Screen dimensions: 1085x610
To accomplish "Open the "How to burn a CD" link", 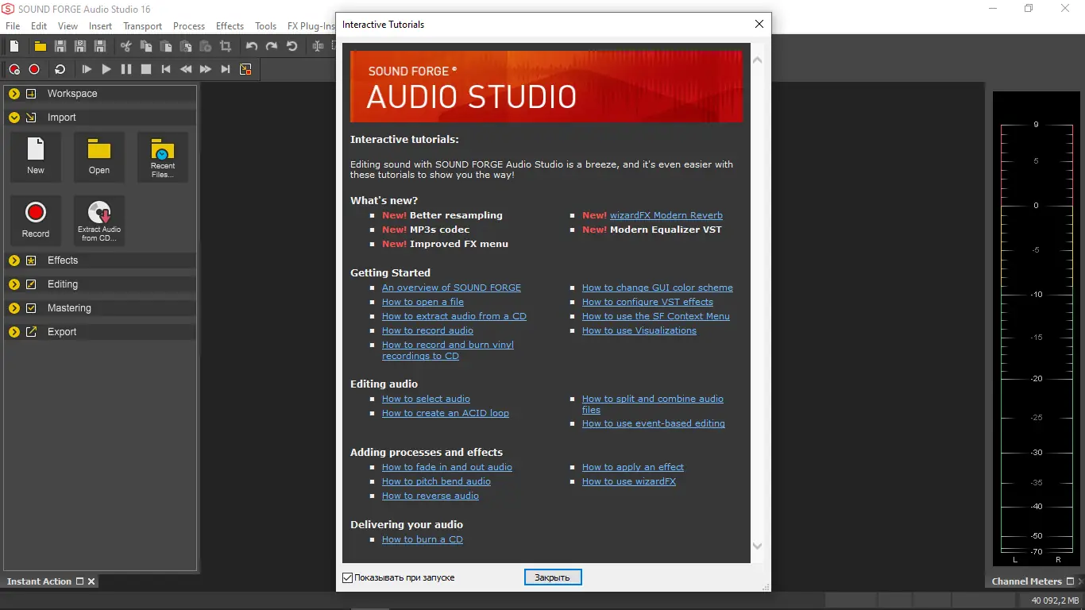I will pos(423,539).
